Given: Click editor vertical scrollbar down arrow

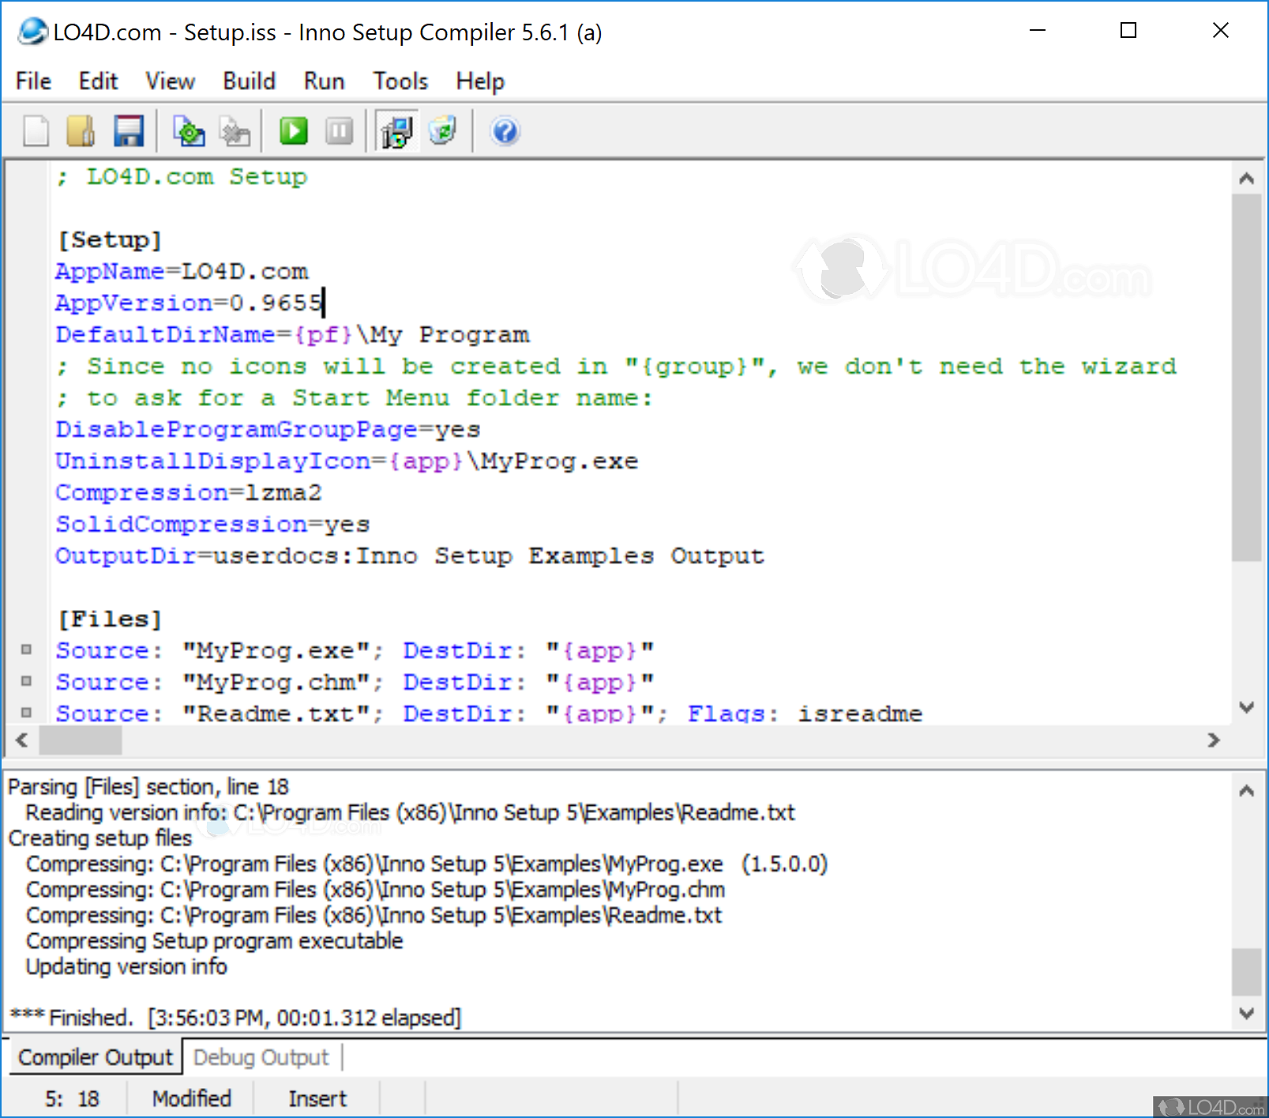Looking at the screenshot, I should click(x=1246, y=707).
